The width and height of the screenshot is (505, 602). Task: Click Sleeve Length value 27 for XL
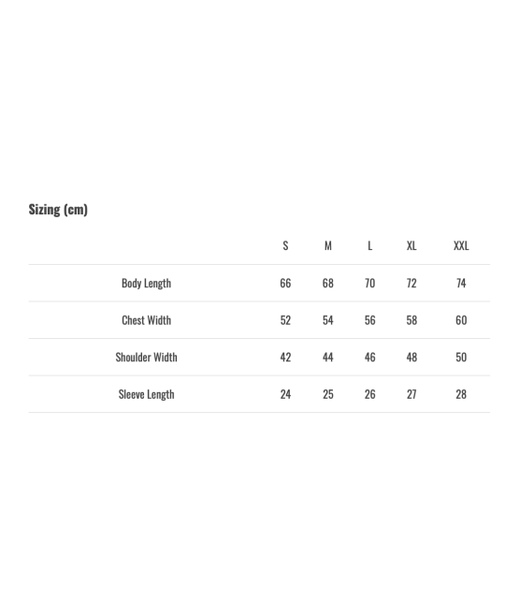(411, 394)
